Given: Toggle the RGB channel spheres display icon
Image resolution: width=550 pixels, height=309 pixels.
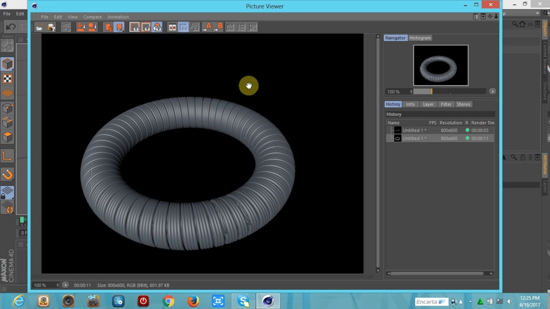Looking at the screenshot, I should tap(157, 27).
